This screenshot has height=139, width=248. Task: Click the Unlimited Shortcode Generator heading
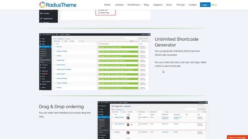pyautogui.click(x=177, y=42)
